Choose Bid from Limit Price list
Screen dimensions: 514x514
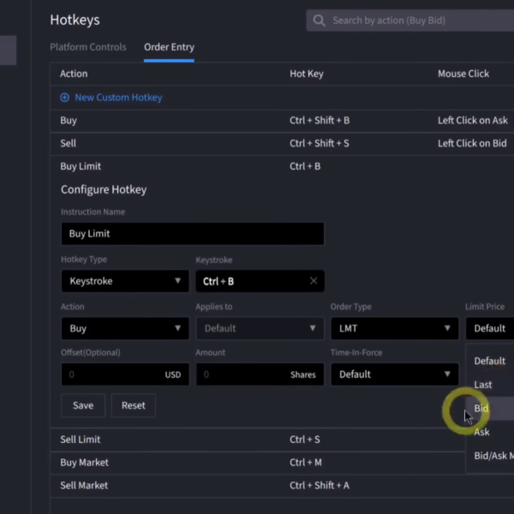[482, 409]
